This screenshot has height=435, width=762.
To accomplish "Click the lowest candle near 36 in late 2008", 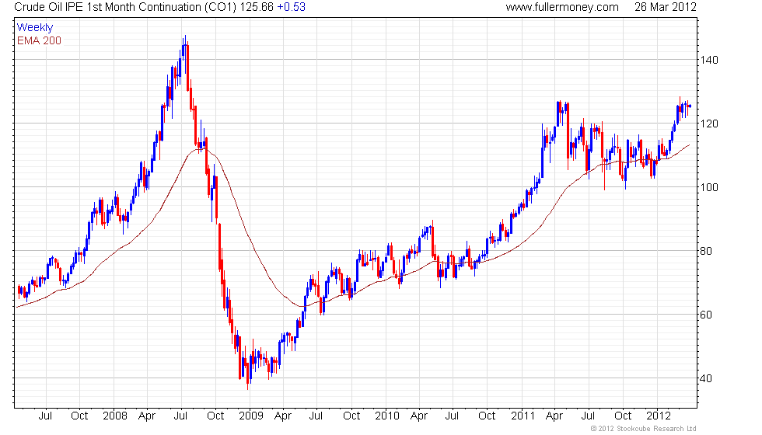I will (247, 378).
